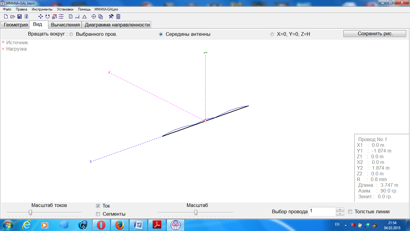Screen dimensions: 410x231
Task: Save file using floppy disk icon
Action: click(20, 17)
